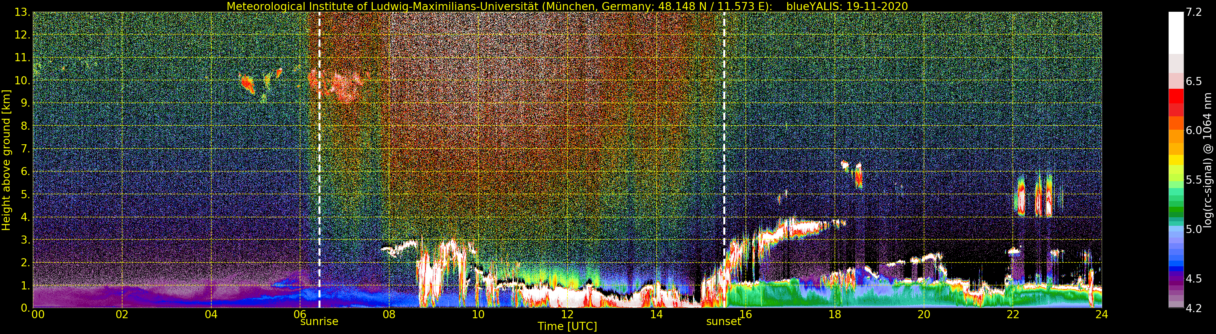This screenshot has height=334, width=1216.
Task: Click the 'Height above ground [km]' axis label
Action: tap(6, 160)
